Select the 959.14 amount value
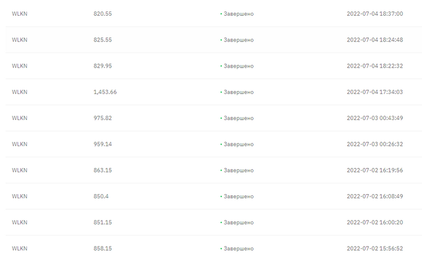The width and height of the screenshot is (422, 258). tap(102, 144)
